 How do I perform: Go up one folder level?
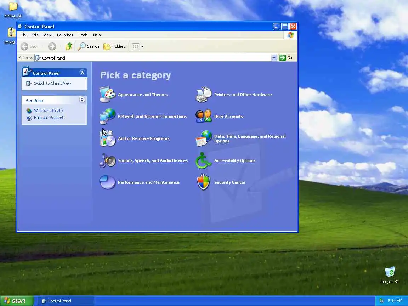(69, 46)
